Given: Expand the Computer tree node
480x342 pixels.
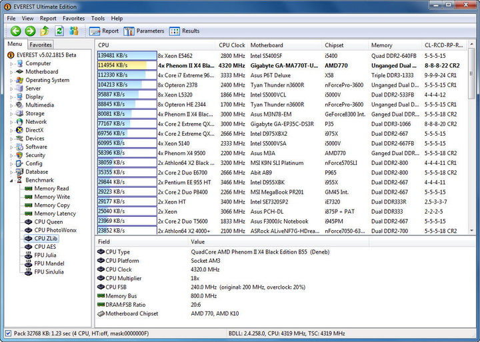Looking at the screenshot, I should (11, 64).
